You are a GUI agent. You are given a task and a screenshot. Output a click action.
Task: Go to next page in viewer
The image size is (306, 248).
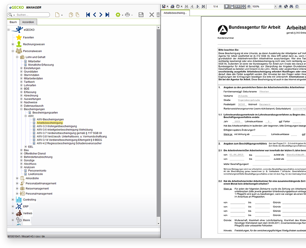[198, 6]
